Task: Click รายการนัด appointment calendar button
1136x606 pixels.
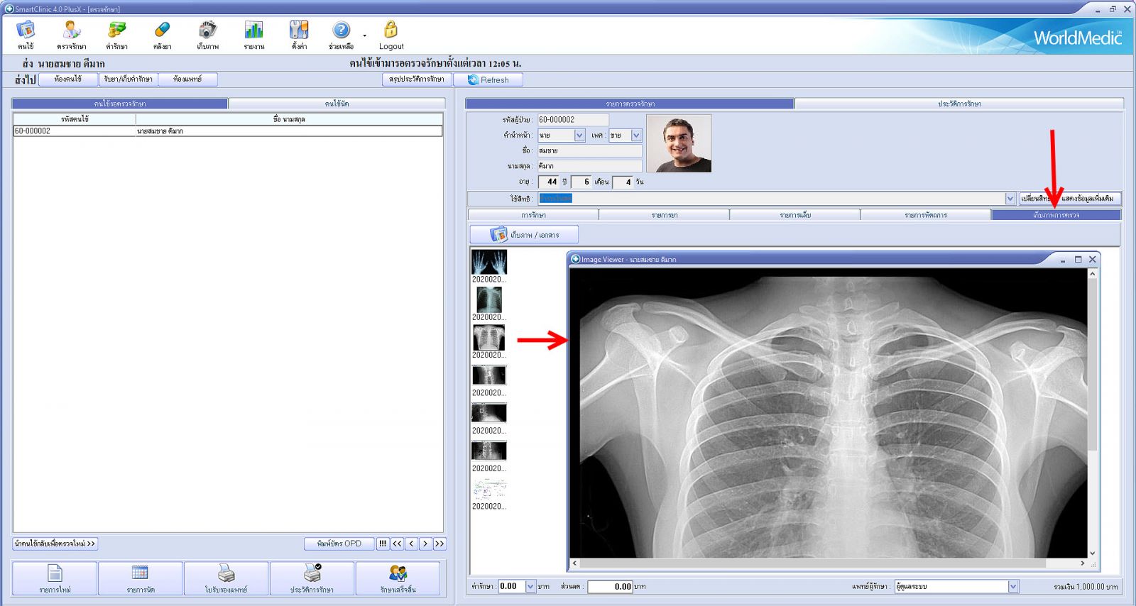Action: pos(141,578)
